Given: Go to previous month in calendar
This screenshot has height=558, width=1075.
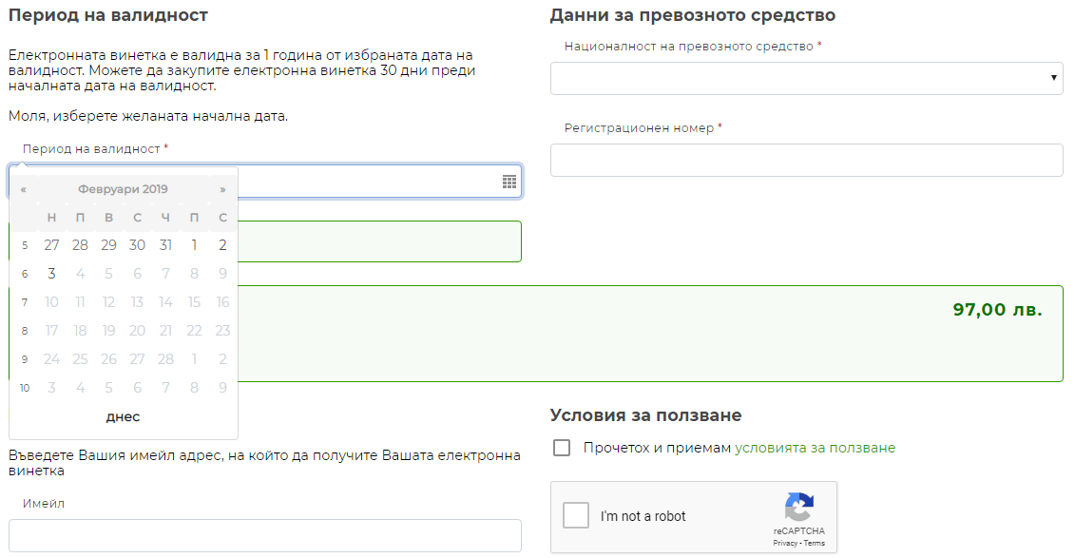Looking at the screenshot, I should point(24,189).
